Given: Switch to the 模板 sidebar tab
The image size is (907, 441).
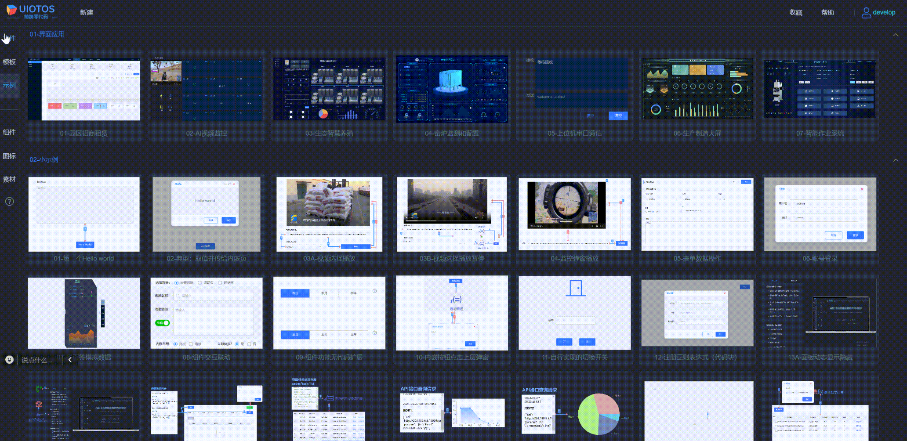Looking at the screenshot, I should pos(9,62).
